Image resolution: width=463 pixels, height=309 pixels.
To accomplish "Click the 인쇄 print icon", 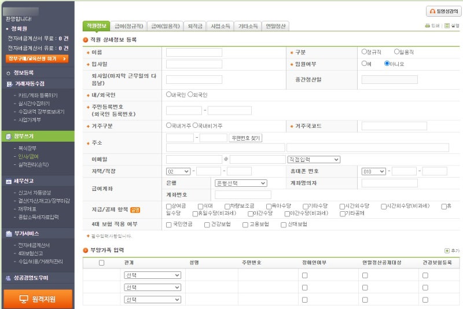I will [x=427, y=25].
